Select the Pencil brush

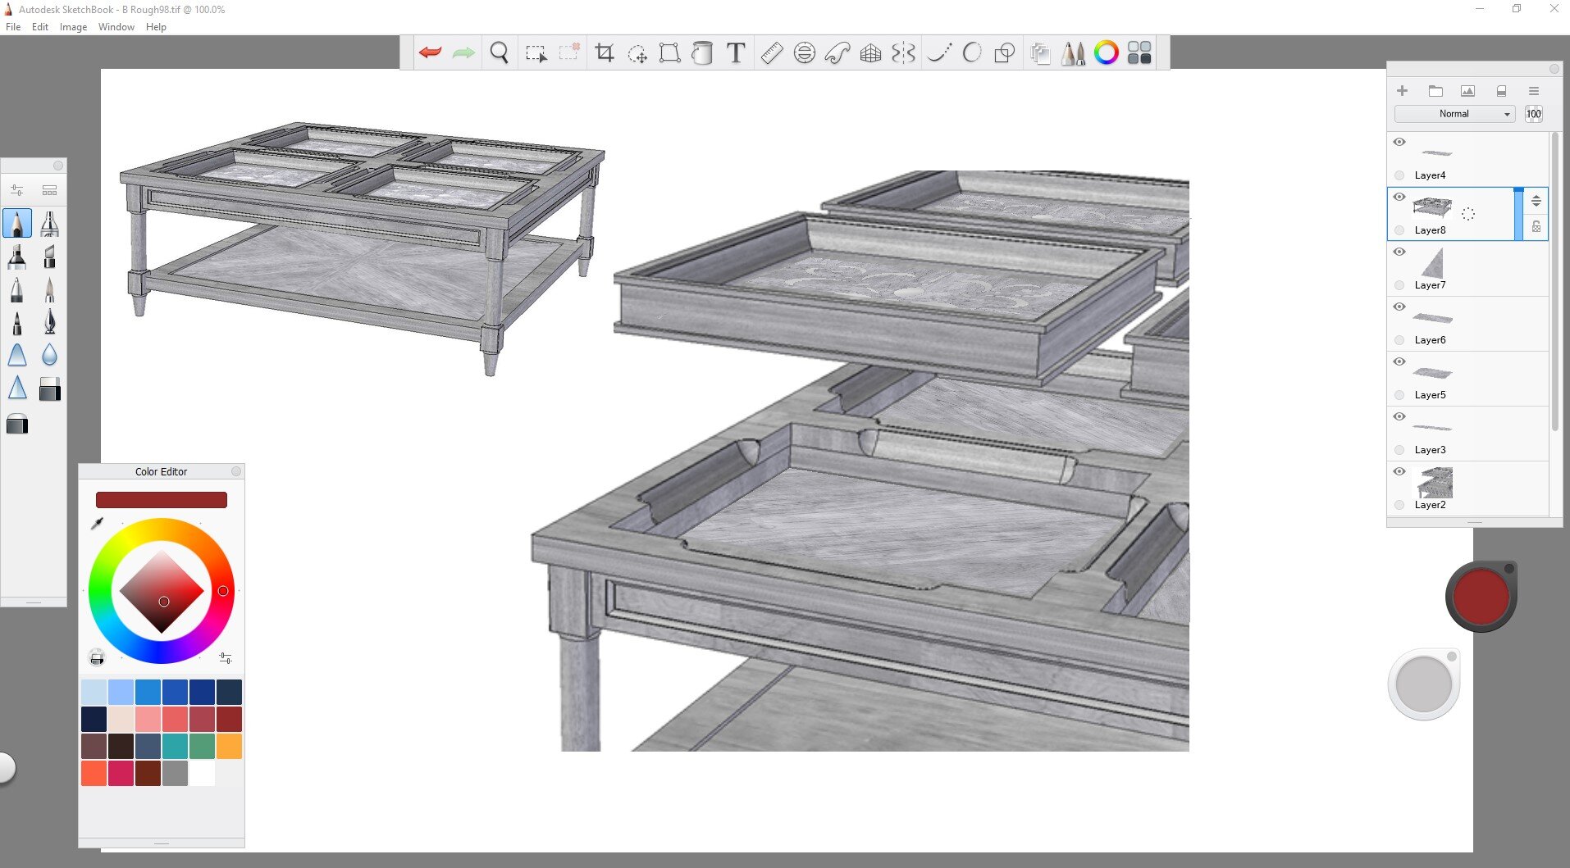point(17,223)
